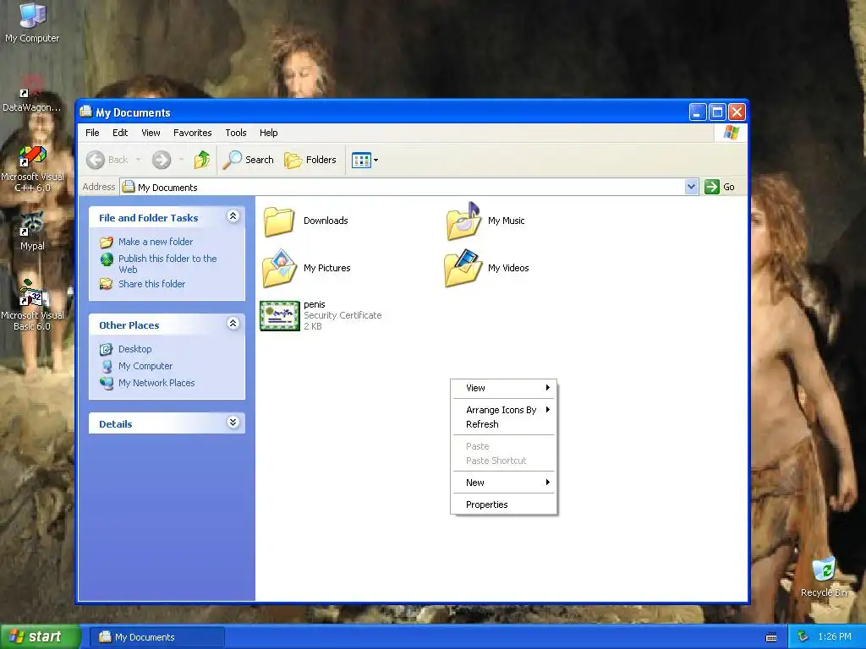Select the My Pictures folder icon

coord(279,268)
